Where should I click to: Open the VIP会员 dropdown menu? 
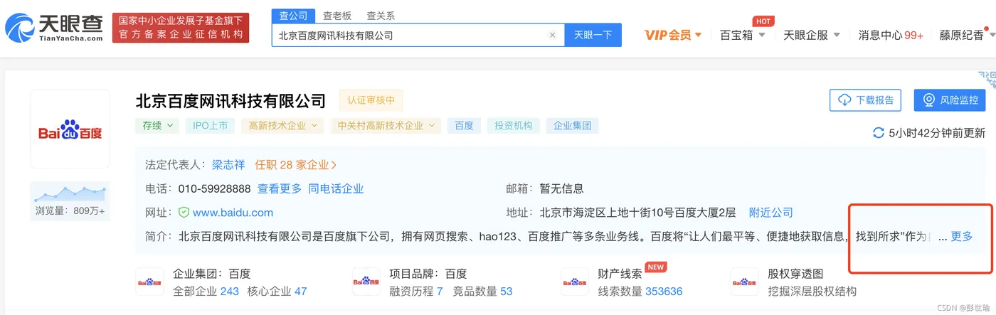click(x=673, y=35)
